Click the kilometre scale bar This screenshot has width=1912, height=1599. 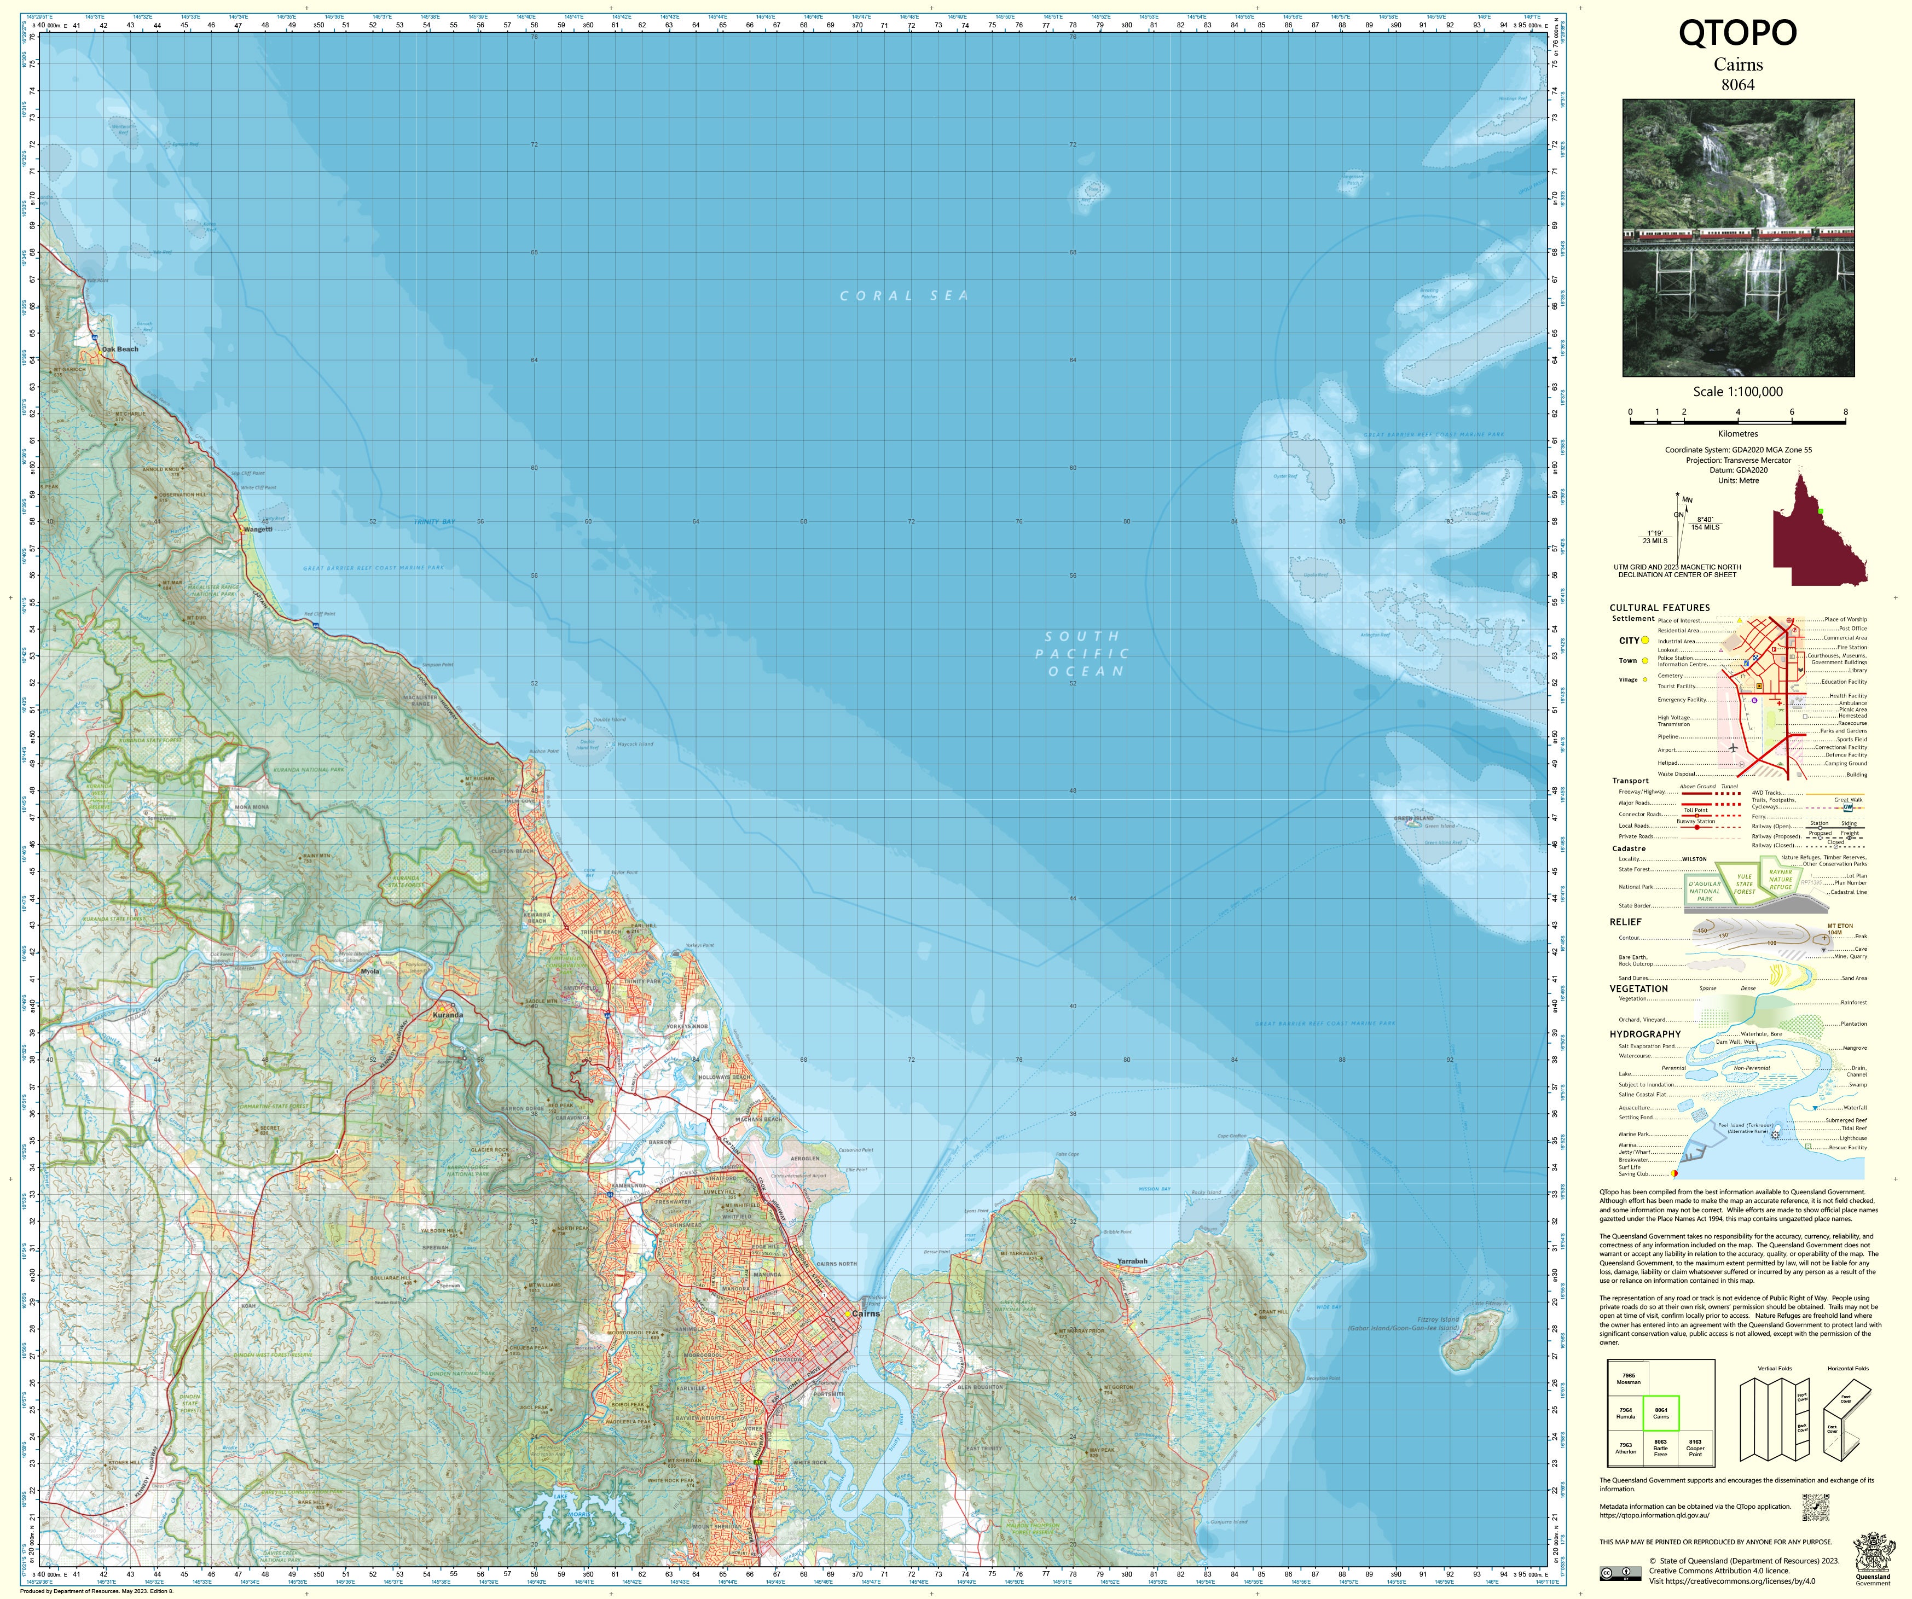click(1737, 422)
